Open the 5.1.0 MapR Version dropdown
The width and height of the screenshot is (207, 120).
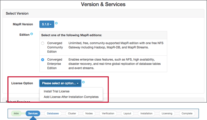47,24
